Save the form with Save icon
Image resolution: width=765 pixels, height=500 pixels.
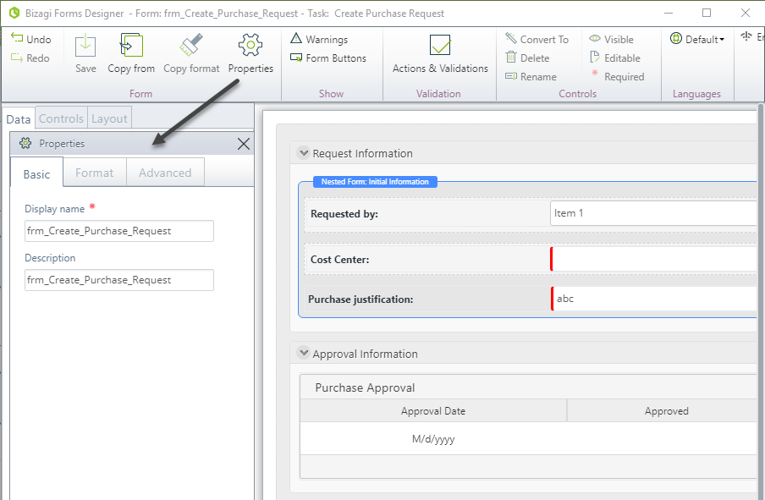[x=85, y=47]
